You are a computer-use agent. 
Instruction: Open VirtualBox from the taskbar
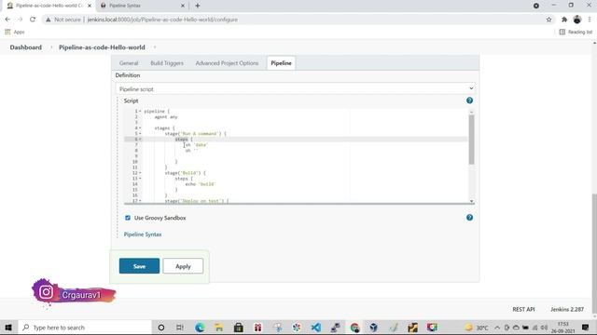point(373,328)
